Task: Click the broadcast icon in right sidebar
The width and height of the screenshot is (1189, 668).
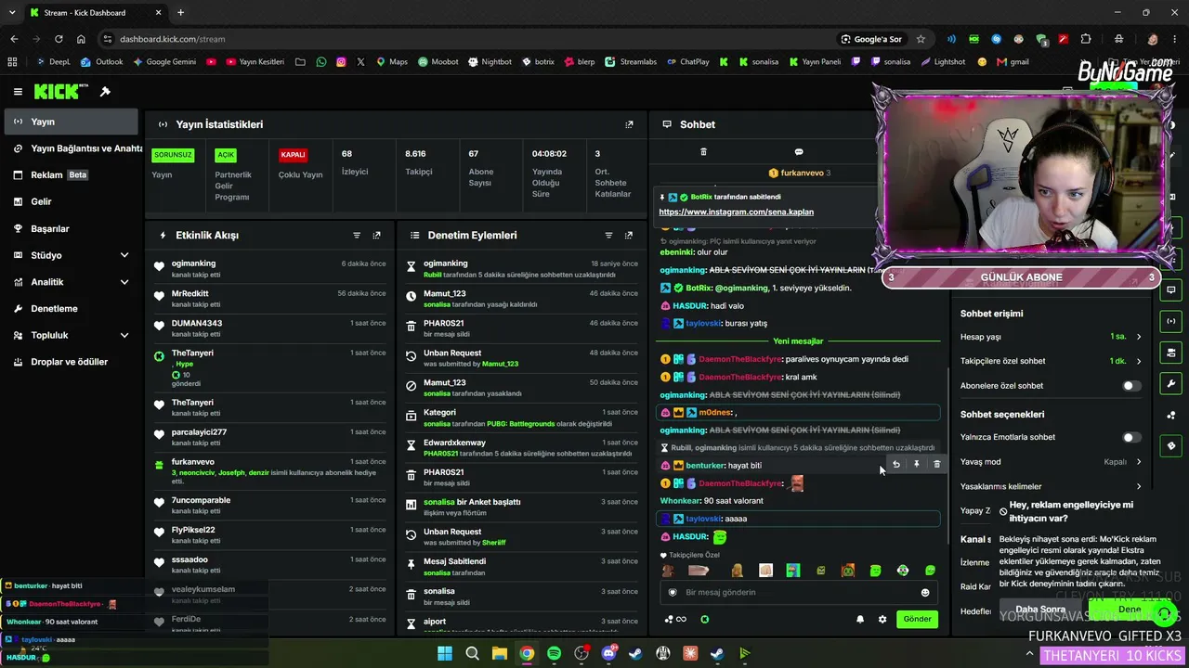Action: coord(1170,321)
